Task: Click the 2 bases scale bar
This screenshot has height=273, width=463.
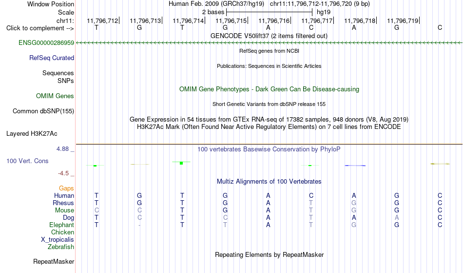Action: tap(269, 12)
